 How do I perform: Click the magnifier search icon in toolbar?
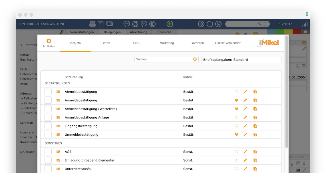point(218,24)
